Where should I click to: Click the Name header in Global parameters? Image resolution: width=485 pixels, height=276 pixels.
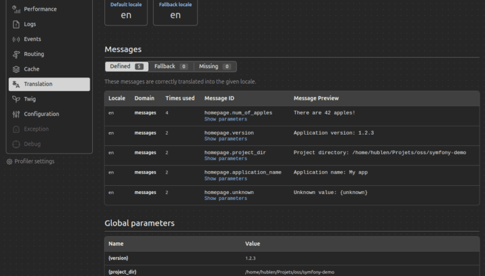tap(116, 244)
